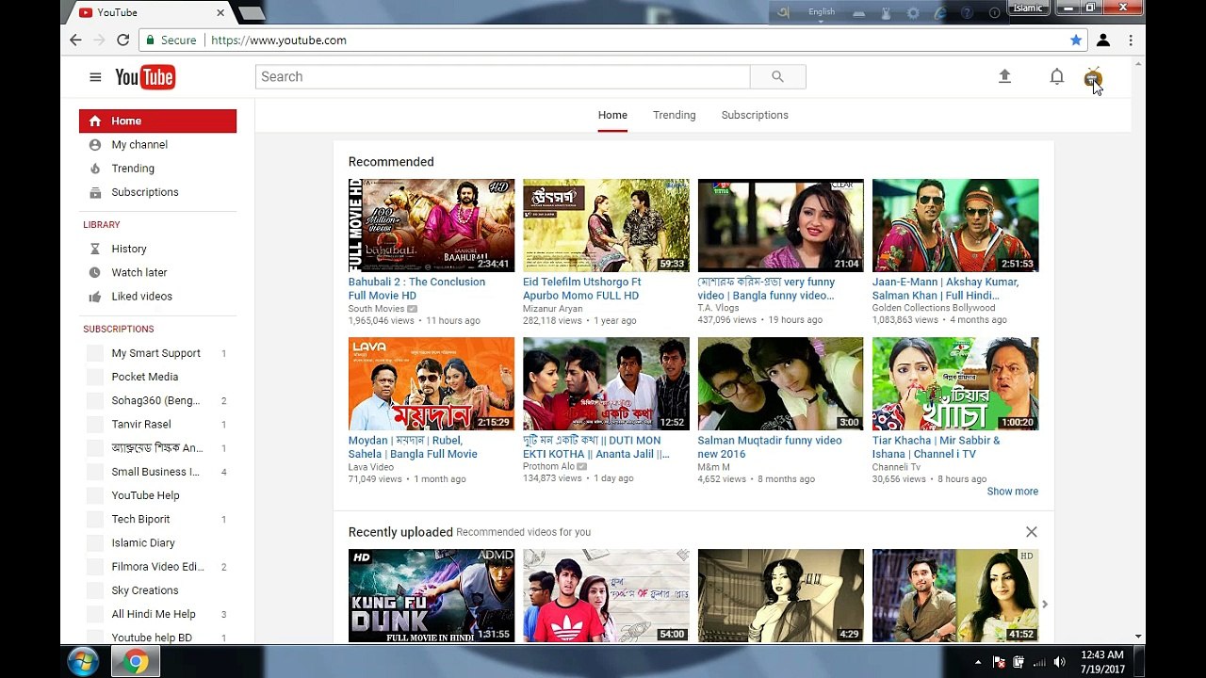Image resolution: width=1206 pixels, height=678 pixels.
Task: Click the Bahubali 2 The Conclusion video title
Action: [x=416, y=288]
